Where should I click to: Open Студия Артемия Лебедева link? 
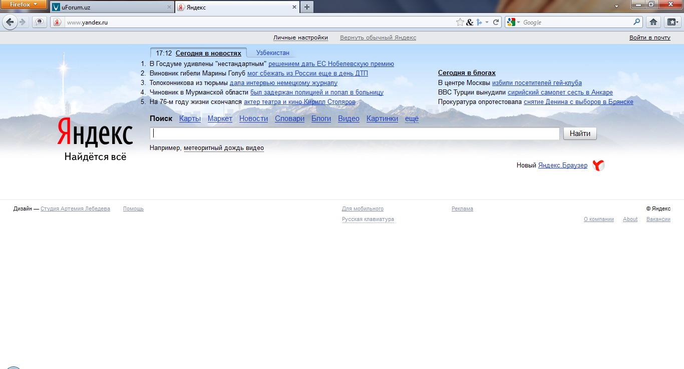[x=75, y=209]
